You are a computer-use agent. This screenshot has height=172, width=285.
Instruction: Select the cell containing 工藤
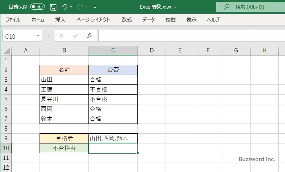click(64, 90)
